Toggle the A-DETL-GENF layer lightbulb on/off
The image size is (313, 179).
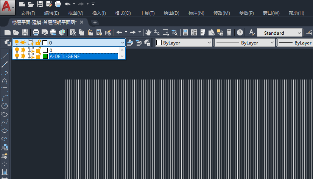point(17,56)
